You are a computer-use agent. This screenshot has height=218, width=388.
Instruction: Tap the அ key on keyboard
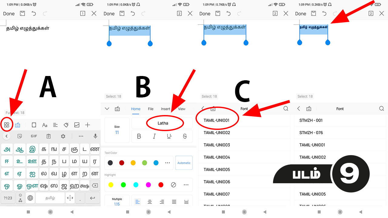click(7, 149)
